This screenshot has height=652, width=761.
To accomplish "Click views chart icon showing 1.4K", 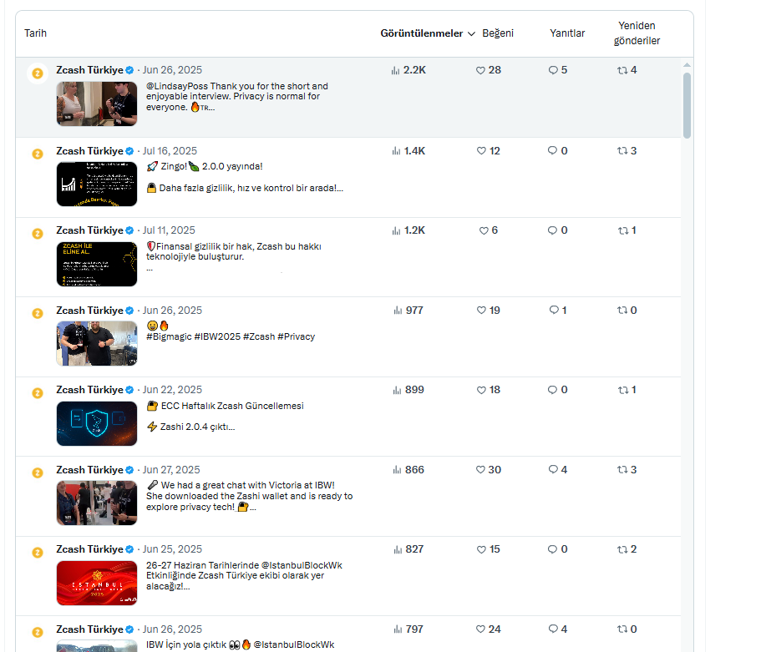I will point(396,151).
